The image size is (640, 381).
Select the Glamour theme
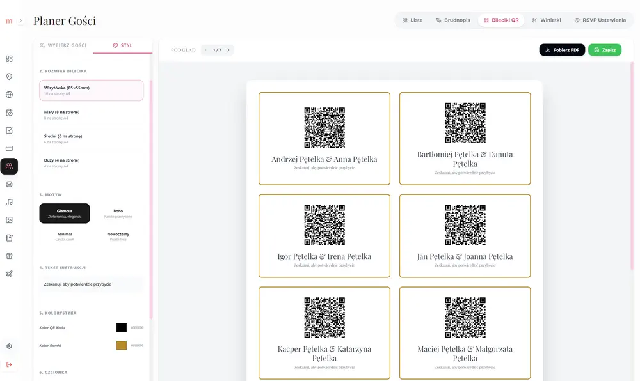[65, 213]
